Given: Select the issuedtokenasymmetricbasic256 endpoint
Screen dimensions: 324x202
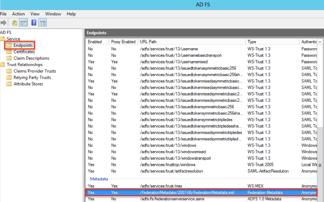Looking at the screenshot, I should (x=202, y=68).
